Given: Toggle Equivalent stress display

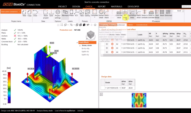Looking at the screenshot, I should click(x=132, y=14).
